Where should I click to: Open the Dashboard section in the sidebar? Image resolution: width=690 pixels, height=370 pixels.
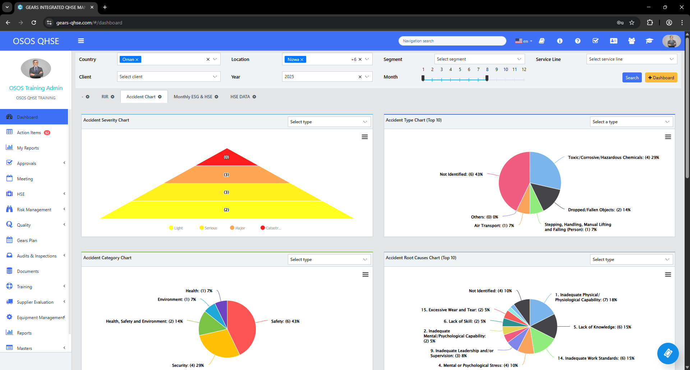click(x=28, y=117)
